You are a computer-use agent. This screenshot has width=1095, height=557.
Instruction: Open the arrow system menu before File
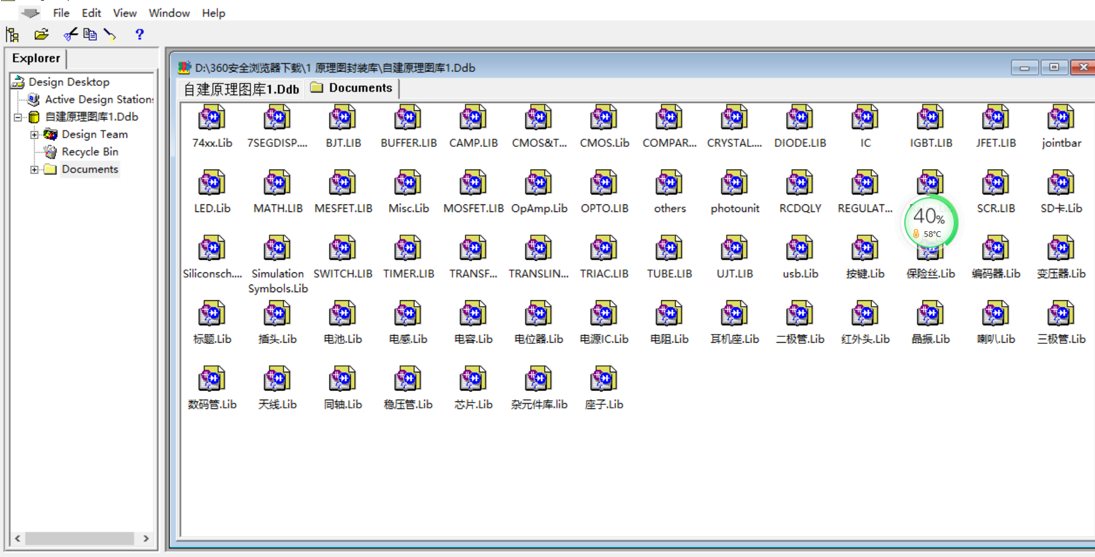pos(30,13)
